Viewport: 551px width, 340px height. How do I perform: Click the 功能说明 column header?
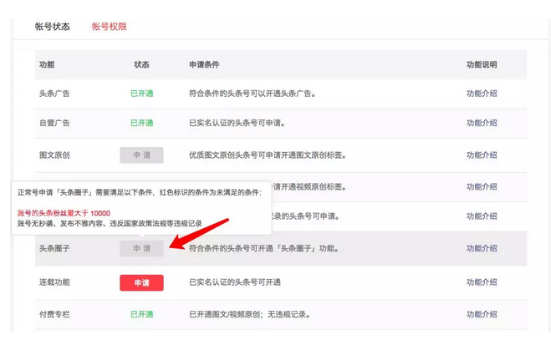pyautogui.click(x=482, y=64)
